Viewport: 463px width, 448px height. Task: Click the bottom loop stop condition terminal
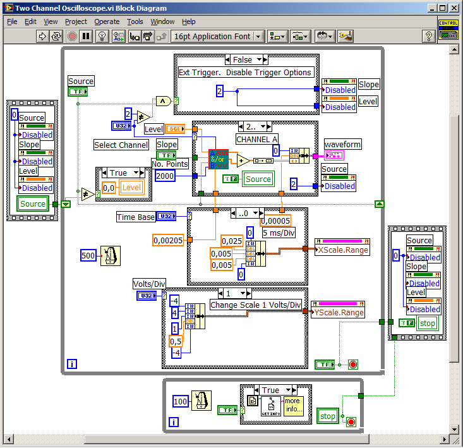(351, 421)
